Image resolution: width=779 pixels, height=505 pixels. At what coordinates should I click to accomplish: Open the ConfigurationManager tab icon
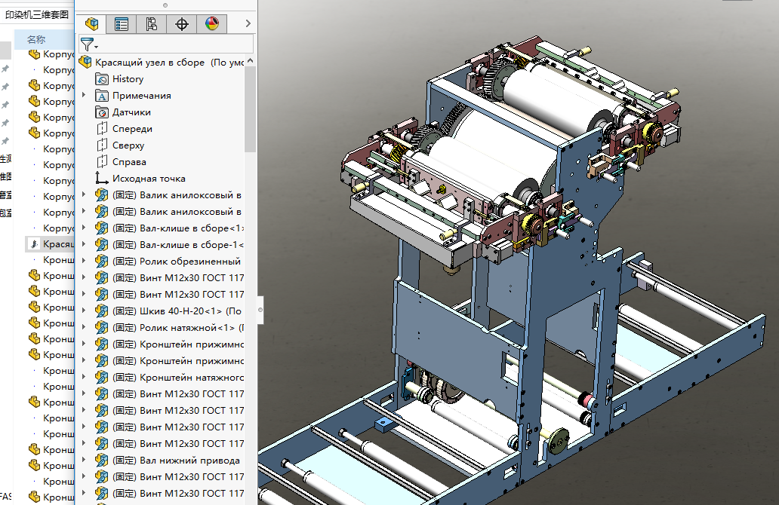[151, 24]
